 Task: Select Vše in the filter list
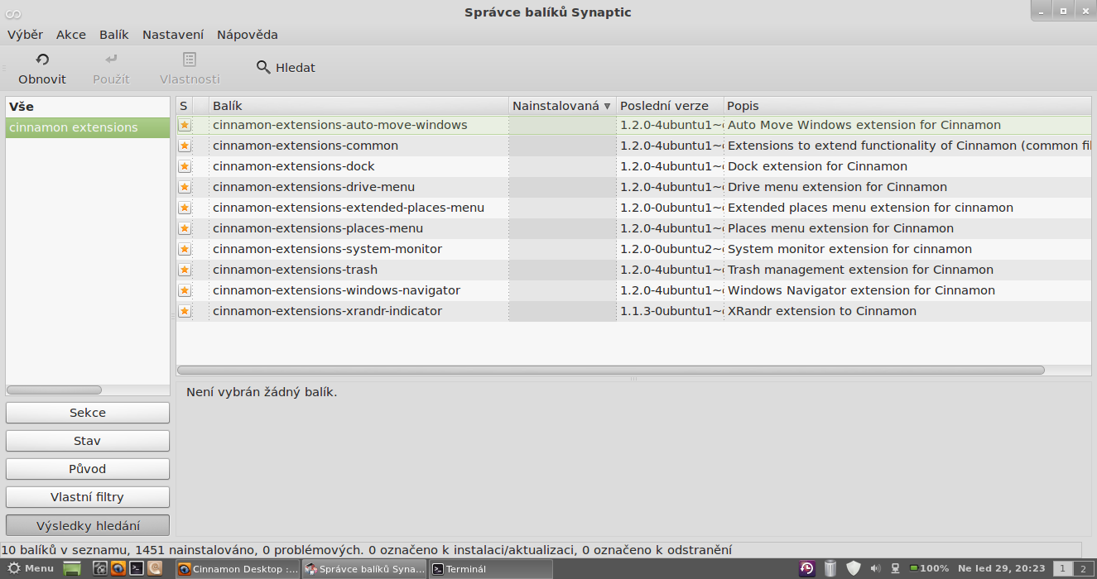(x=22, y=107)
